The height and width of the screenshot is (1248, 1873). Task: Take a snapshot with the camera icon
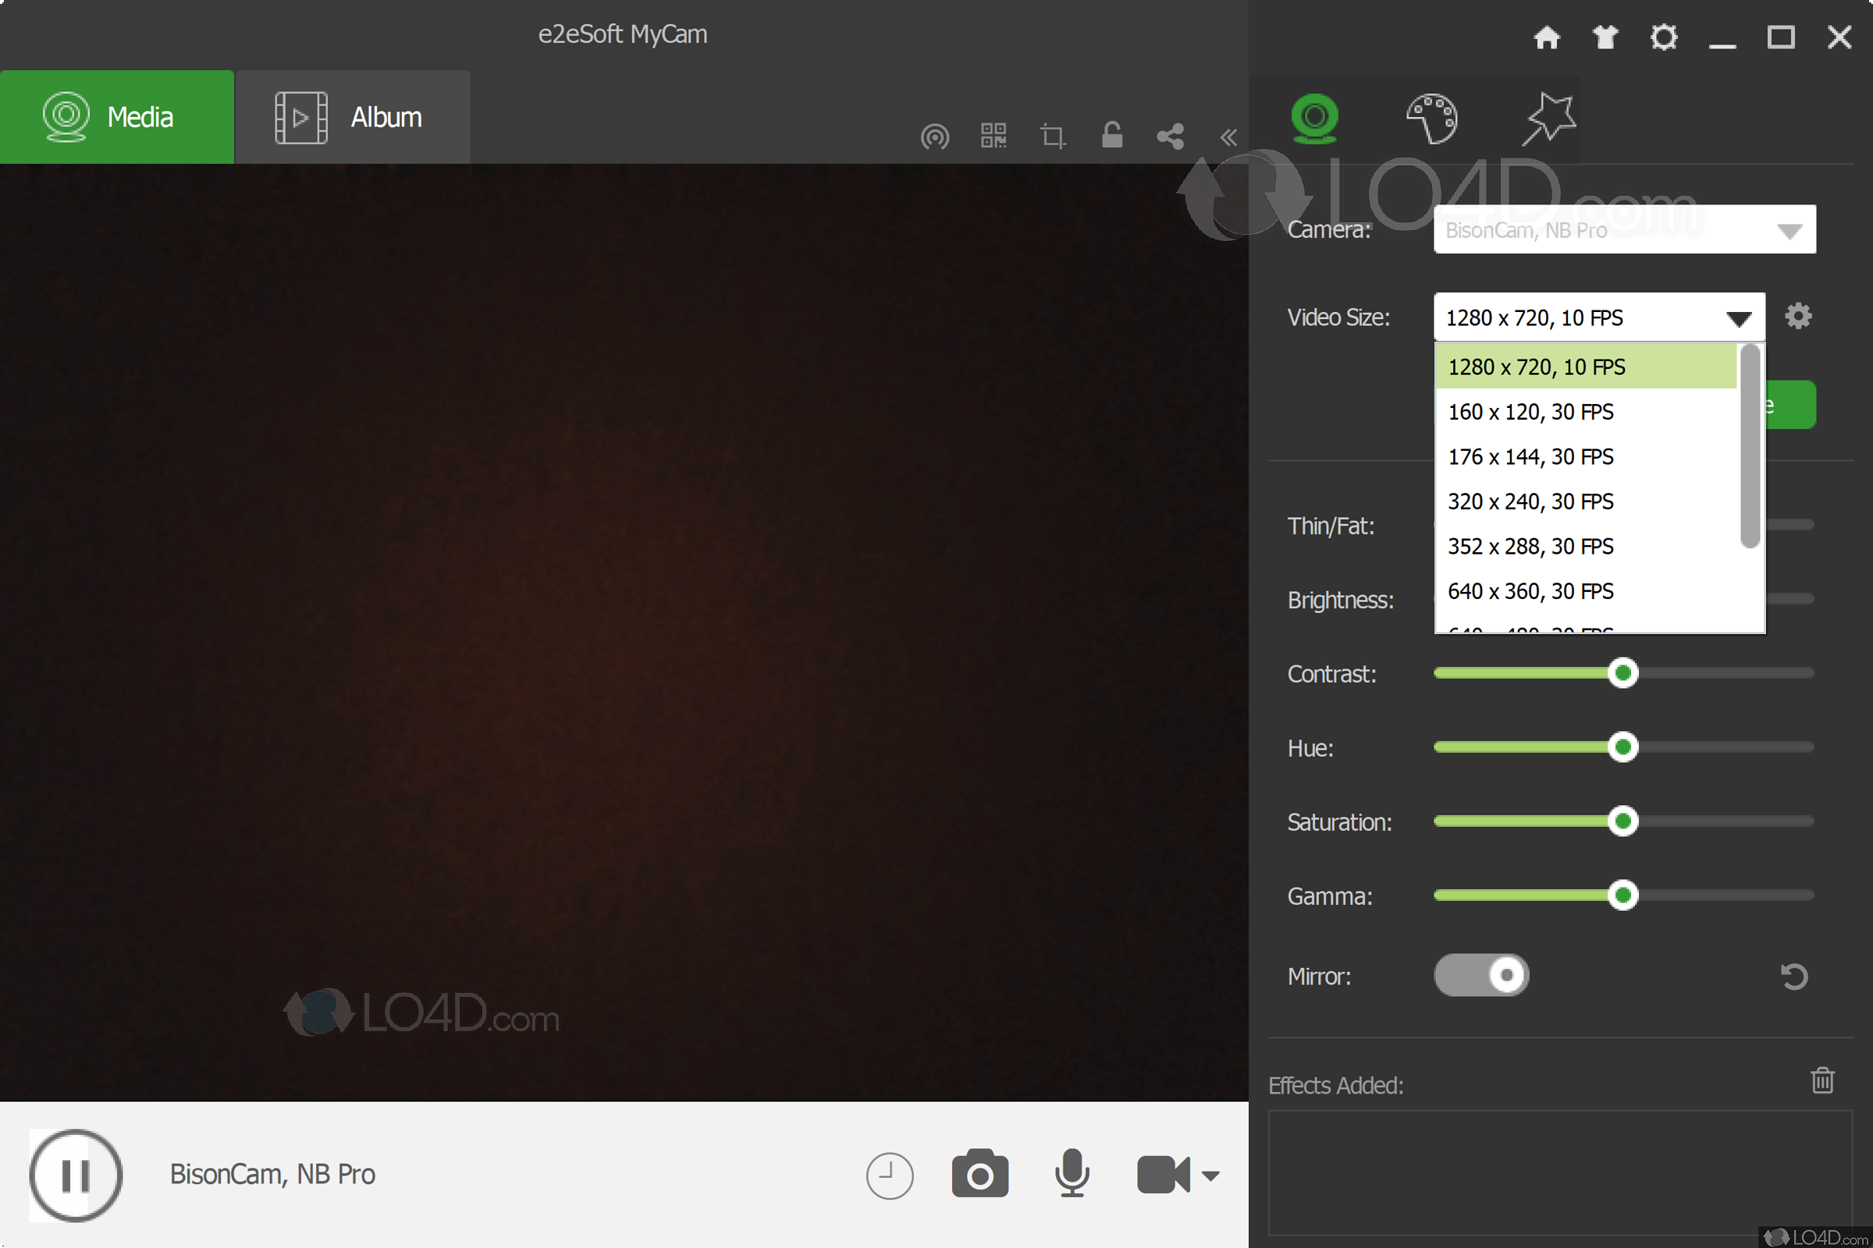[979, 1174]
